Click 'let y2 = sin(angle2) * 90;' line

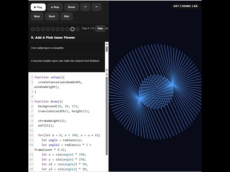(65, 169)
